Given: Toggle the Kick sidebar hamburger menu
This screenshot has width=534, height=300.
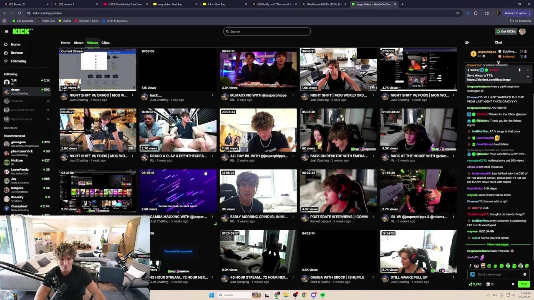Looking at the screenshot, I should (x=6, y=32).
